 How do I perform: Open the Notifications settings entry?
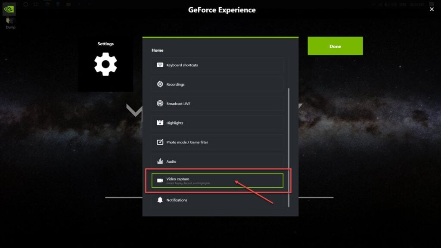(217, 200)
